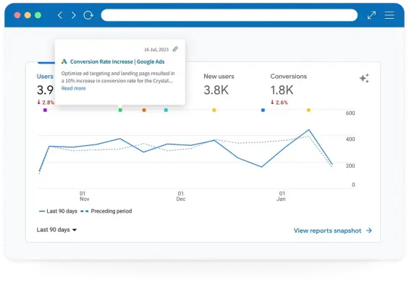Click the 2.8% decrease indicator under Users
The width and height of the screenshot is (409, 289).
point(46,103)
